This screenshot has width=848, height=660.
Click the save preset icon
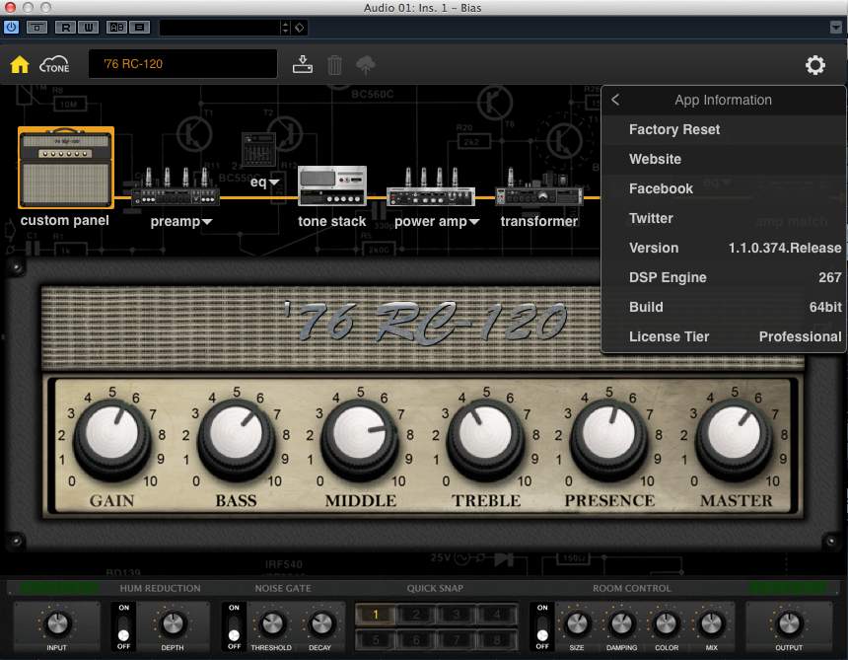(x=304, y=65)
